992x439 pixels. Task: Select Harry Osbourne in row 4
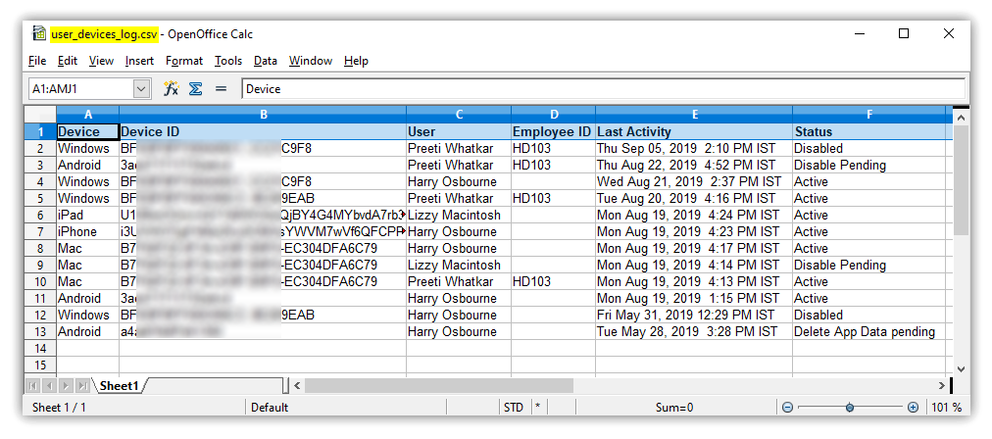coord(459,181)
